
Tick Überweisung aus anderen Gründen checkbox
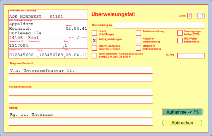pos(94,48)
